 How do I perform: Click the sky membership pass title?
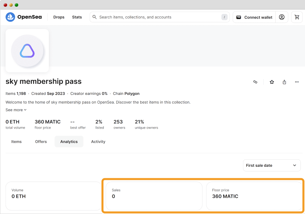click(43, 81)
